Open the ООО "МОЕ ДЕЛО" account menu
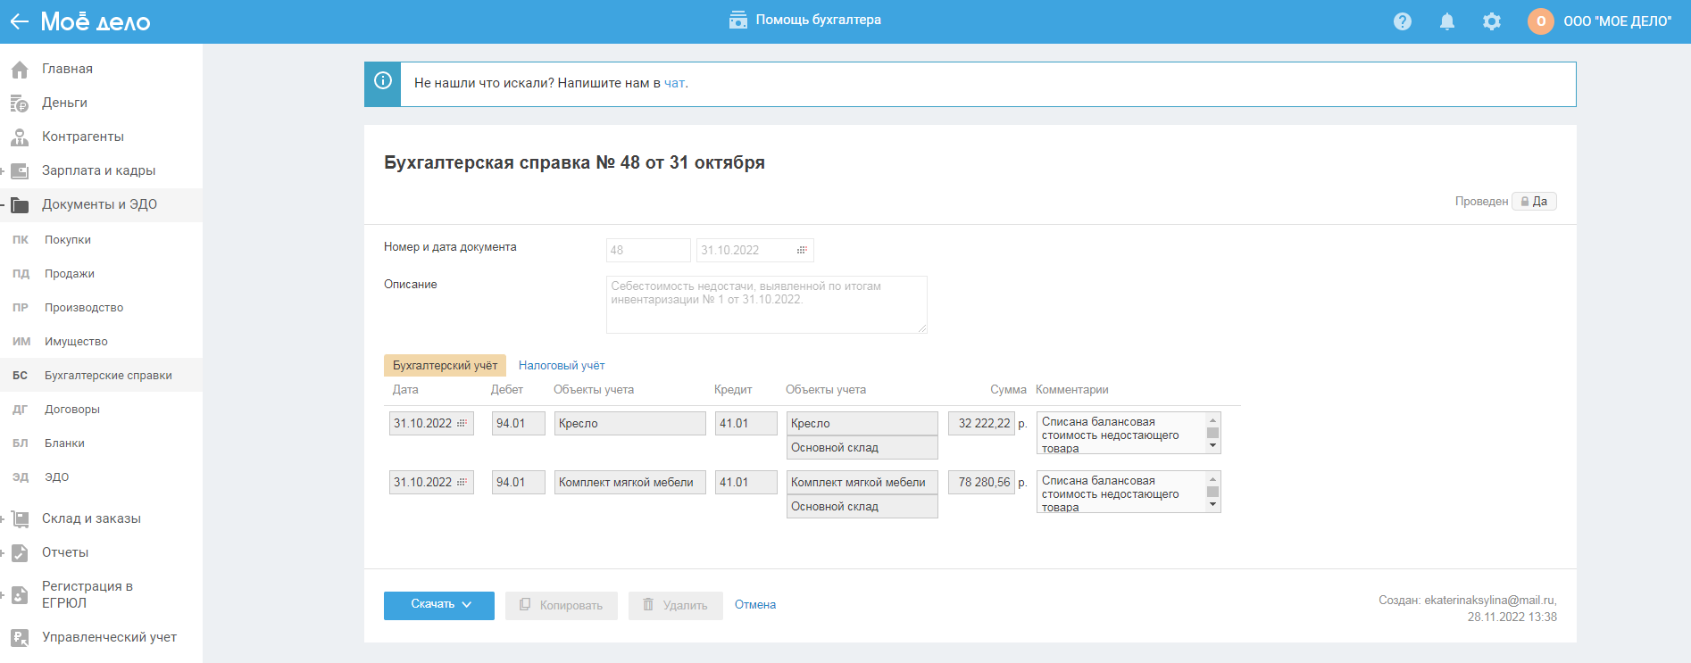The width and height of the screenshot is (1691, 663). (x=1617, y=21)
